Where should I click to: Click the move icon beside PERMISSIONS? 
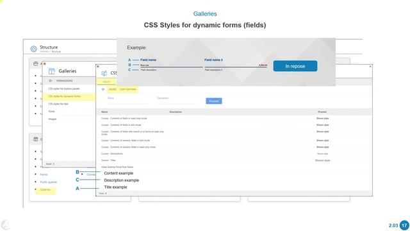pyautogui.click(x=51, y=81)
